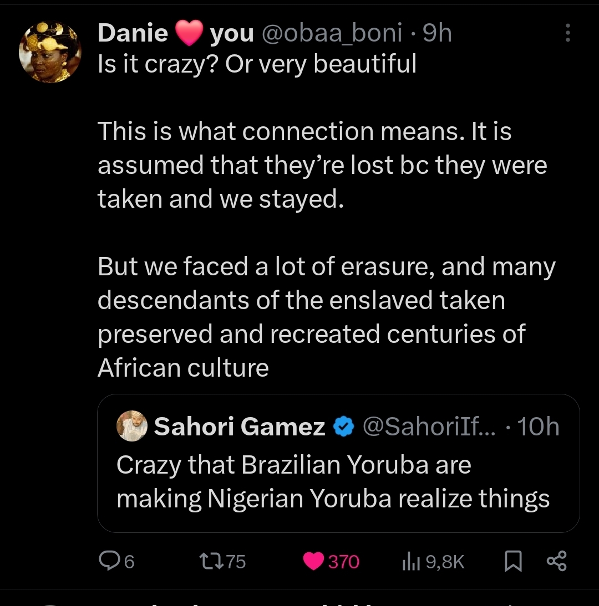
Task: Open Sahori Gamez's small avatar
Action: point(131,426)
